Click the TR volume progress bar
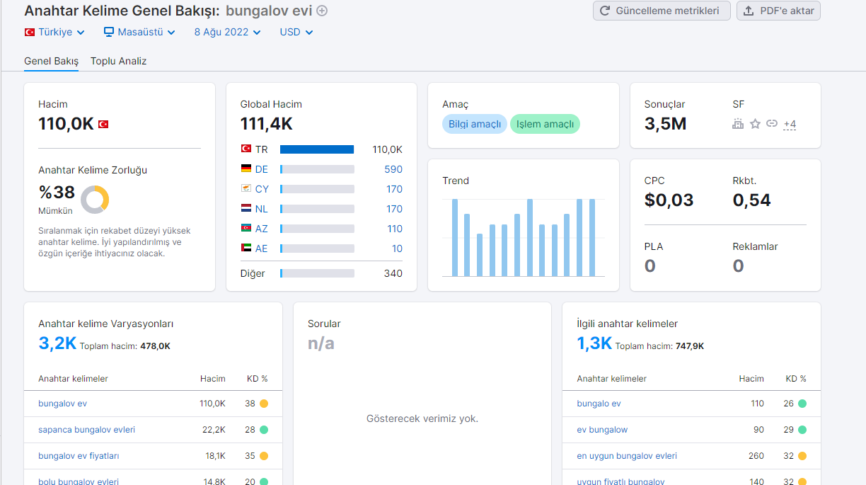The width and height of the screenshot is (866, 485). pyautogui.click(x=317, y=149)
